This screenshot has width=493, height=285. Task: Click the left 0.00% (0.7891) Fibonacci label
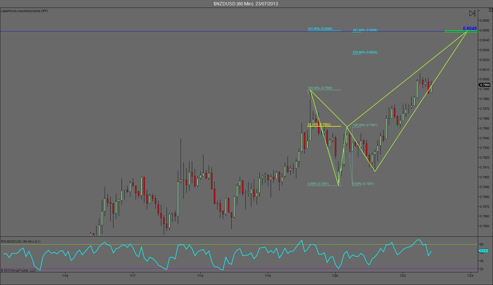pos(318,184)
